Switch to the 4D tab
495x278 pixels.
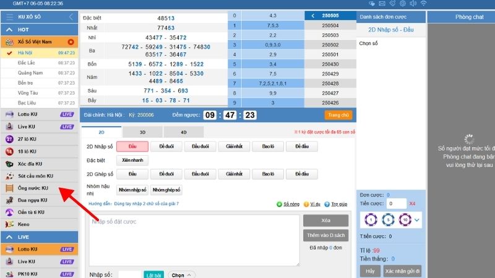[183, 132]
